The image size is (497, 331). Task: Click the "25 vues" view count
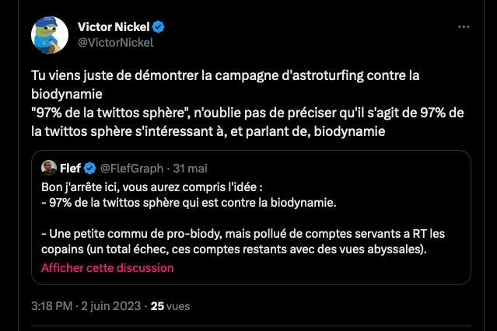[170, 306]
